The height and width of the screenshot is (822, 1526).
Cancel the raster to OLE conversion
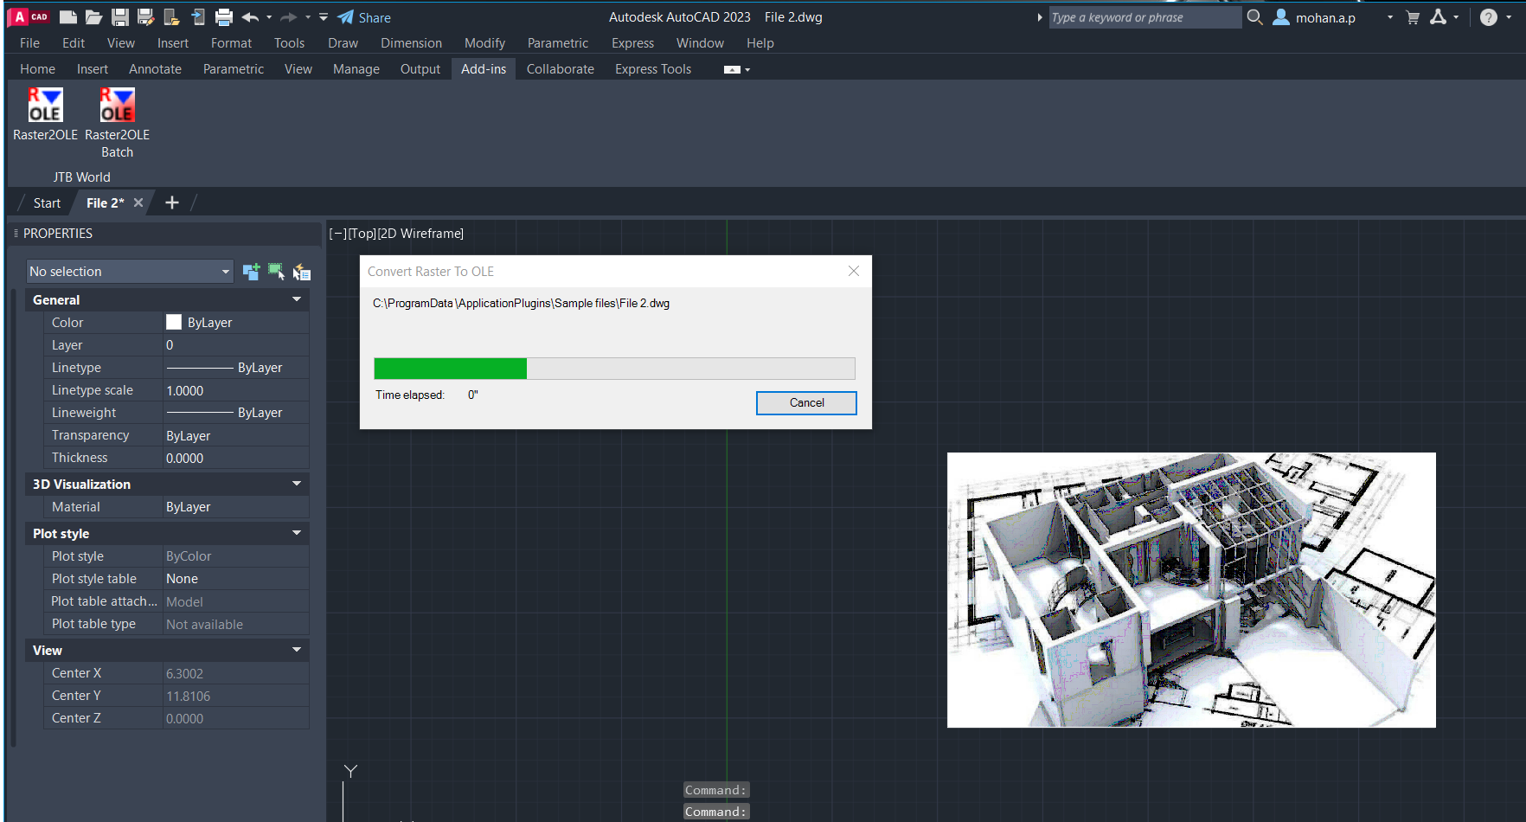point(805,403)
